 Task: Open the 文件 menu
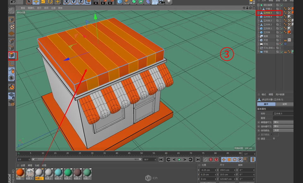[x=264, y=1]
